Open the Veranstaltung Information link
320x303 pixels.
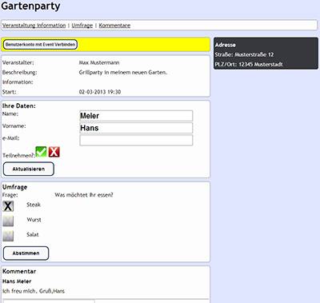(x=34, y=26)
